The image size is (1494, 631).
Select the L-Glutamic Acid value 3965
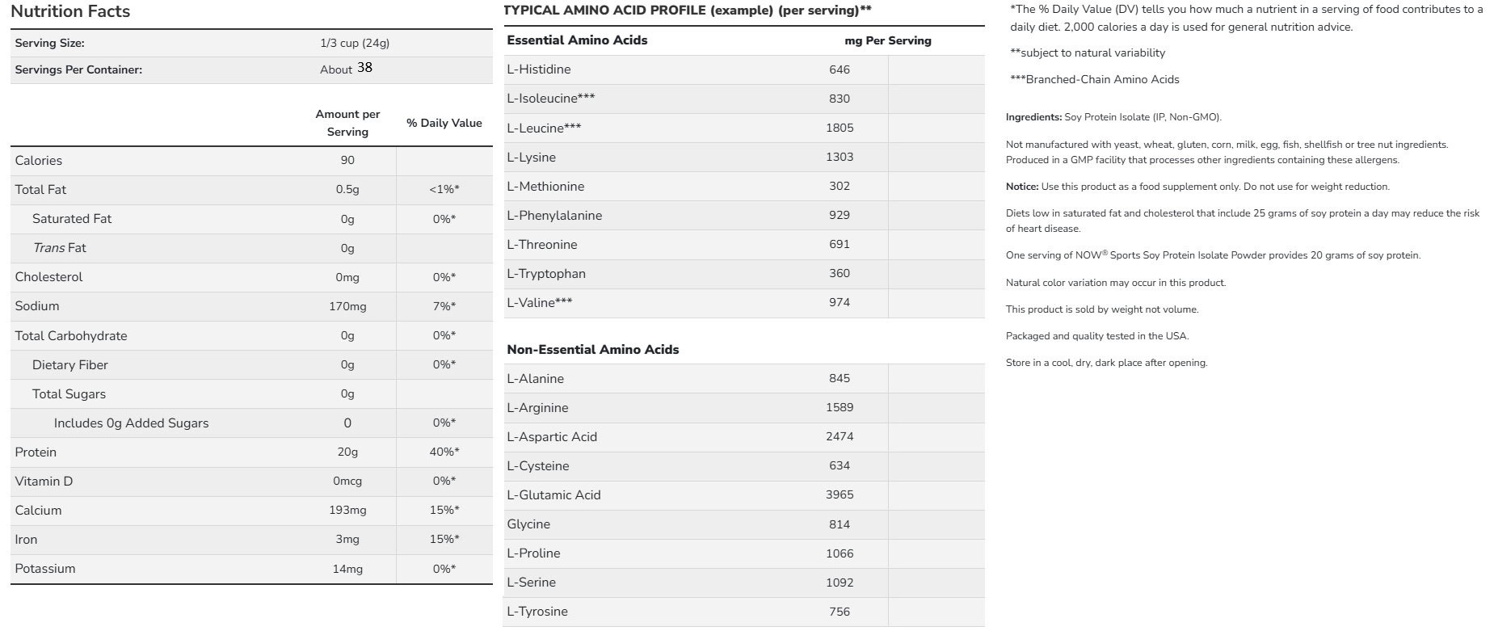click(840, 495)
